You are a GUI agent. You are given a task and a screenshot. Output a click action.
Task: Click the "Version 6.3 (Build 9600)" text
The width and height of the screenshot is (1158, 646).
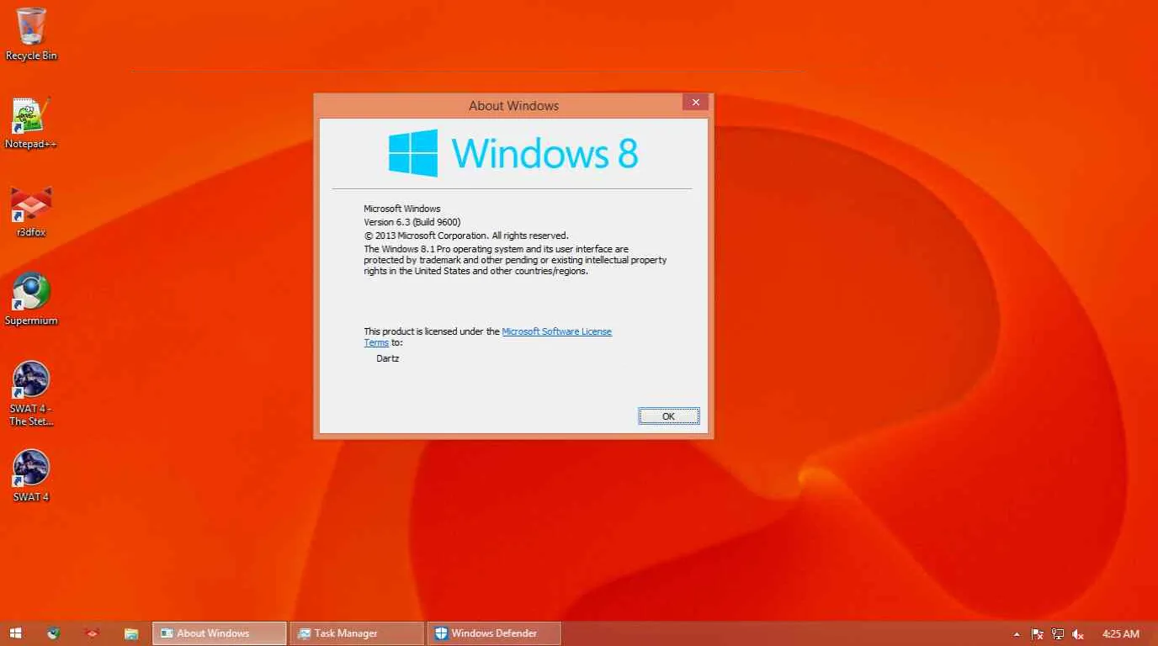pyautogui.click(x=412, y=222)
